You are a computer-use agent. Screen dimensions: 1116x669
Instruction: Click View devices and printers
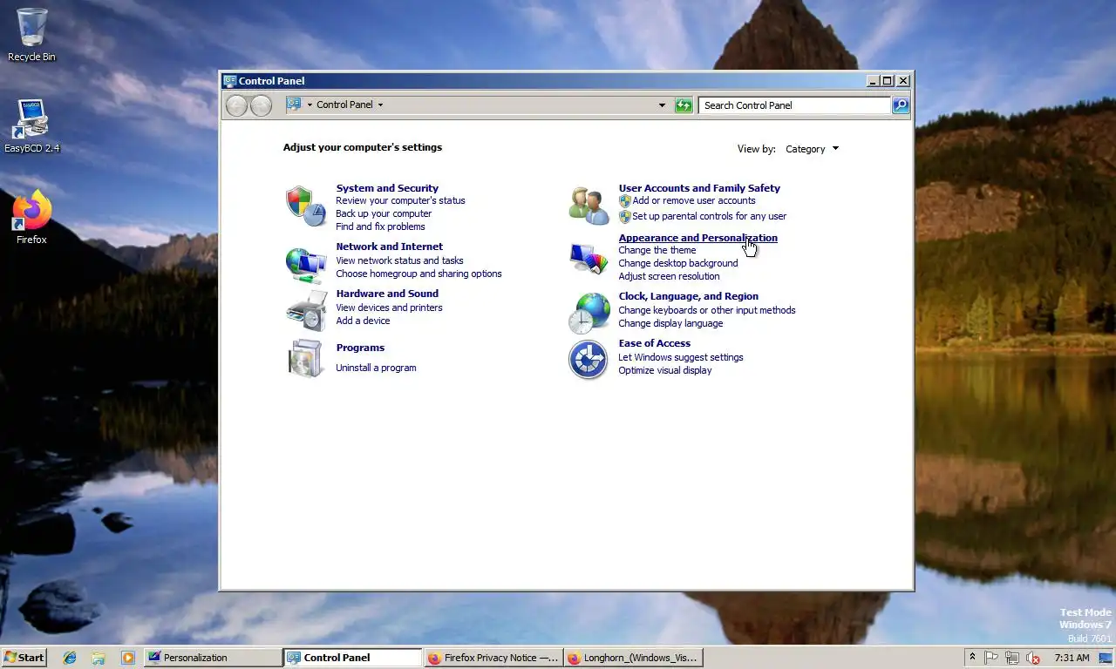pos(389,307)
